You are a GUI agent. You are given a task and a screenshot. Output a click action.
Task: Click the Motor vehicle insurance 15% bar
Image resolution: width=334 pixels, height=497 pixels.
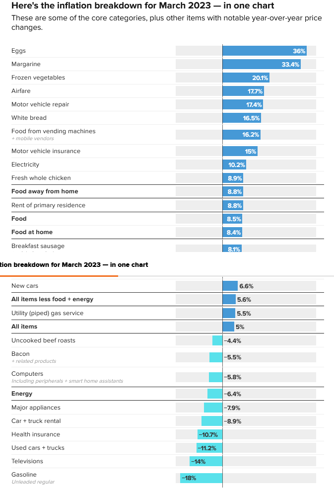point(240,151)
